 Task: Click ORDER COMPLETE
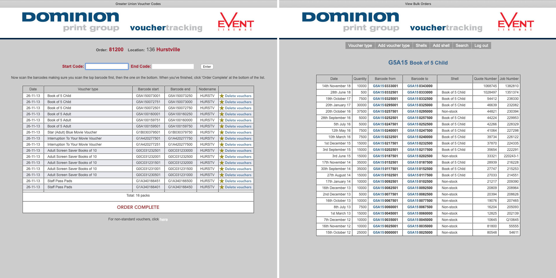tap(138, 207)
